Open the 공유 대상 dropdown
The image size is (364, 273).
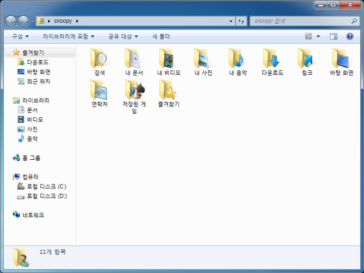(x=123, y=36)
